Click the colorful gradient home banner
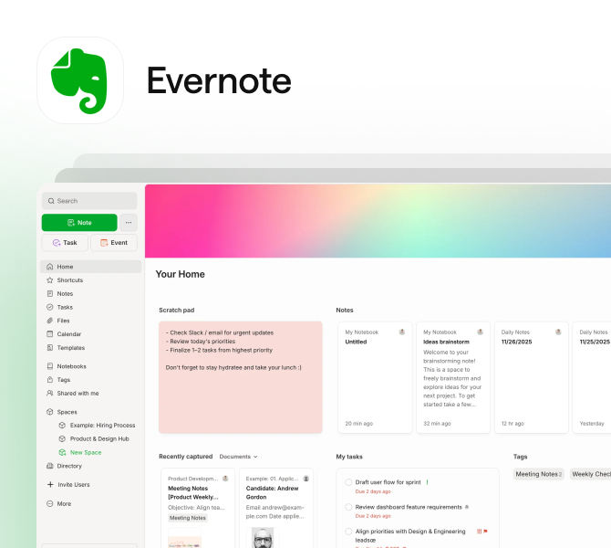This screenshot has height=548, width=611. (378, 221)
